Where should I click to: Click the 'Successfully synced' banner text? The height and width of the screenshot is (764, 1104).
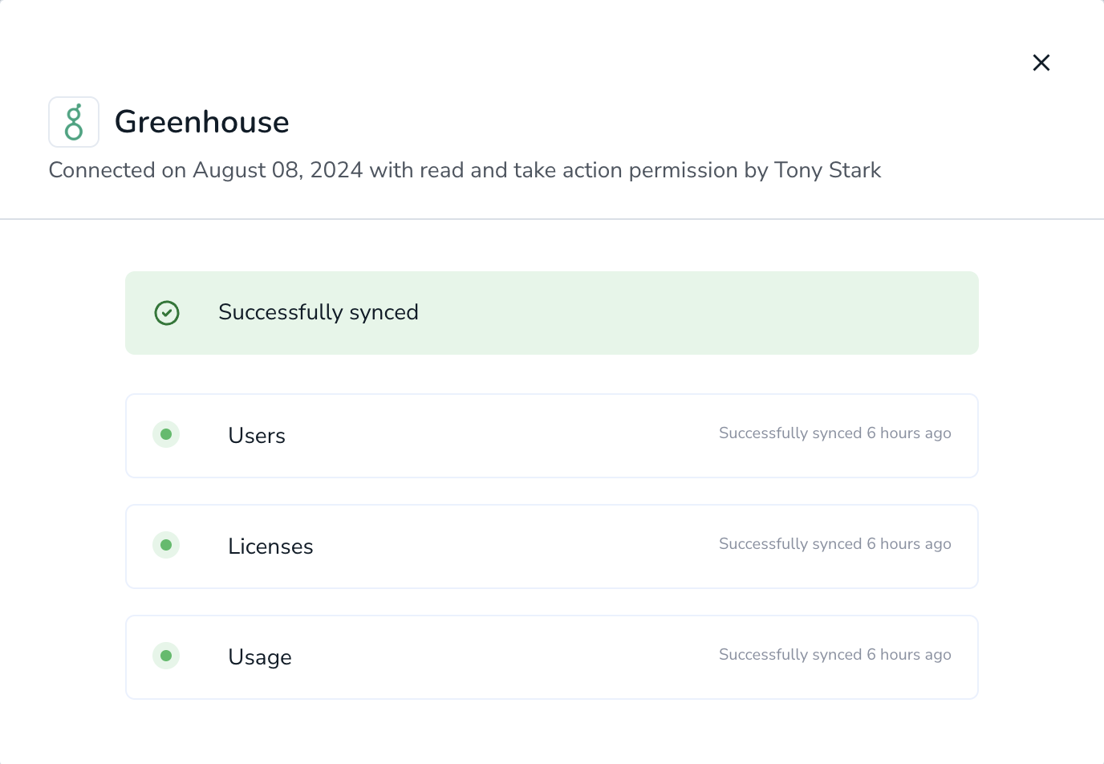(319, 312)
